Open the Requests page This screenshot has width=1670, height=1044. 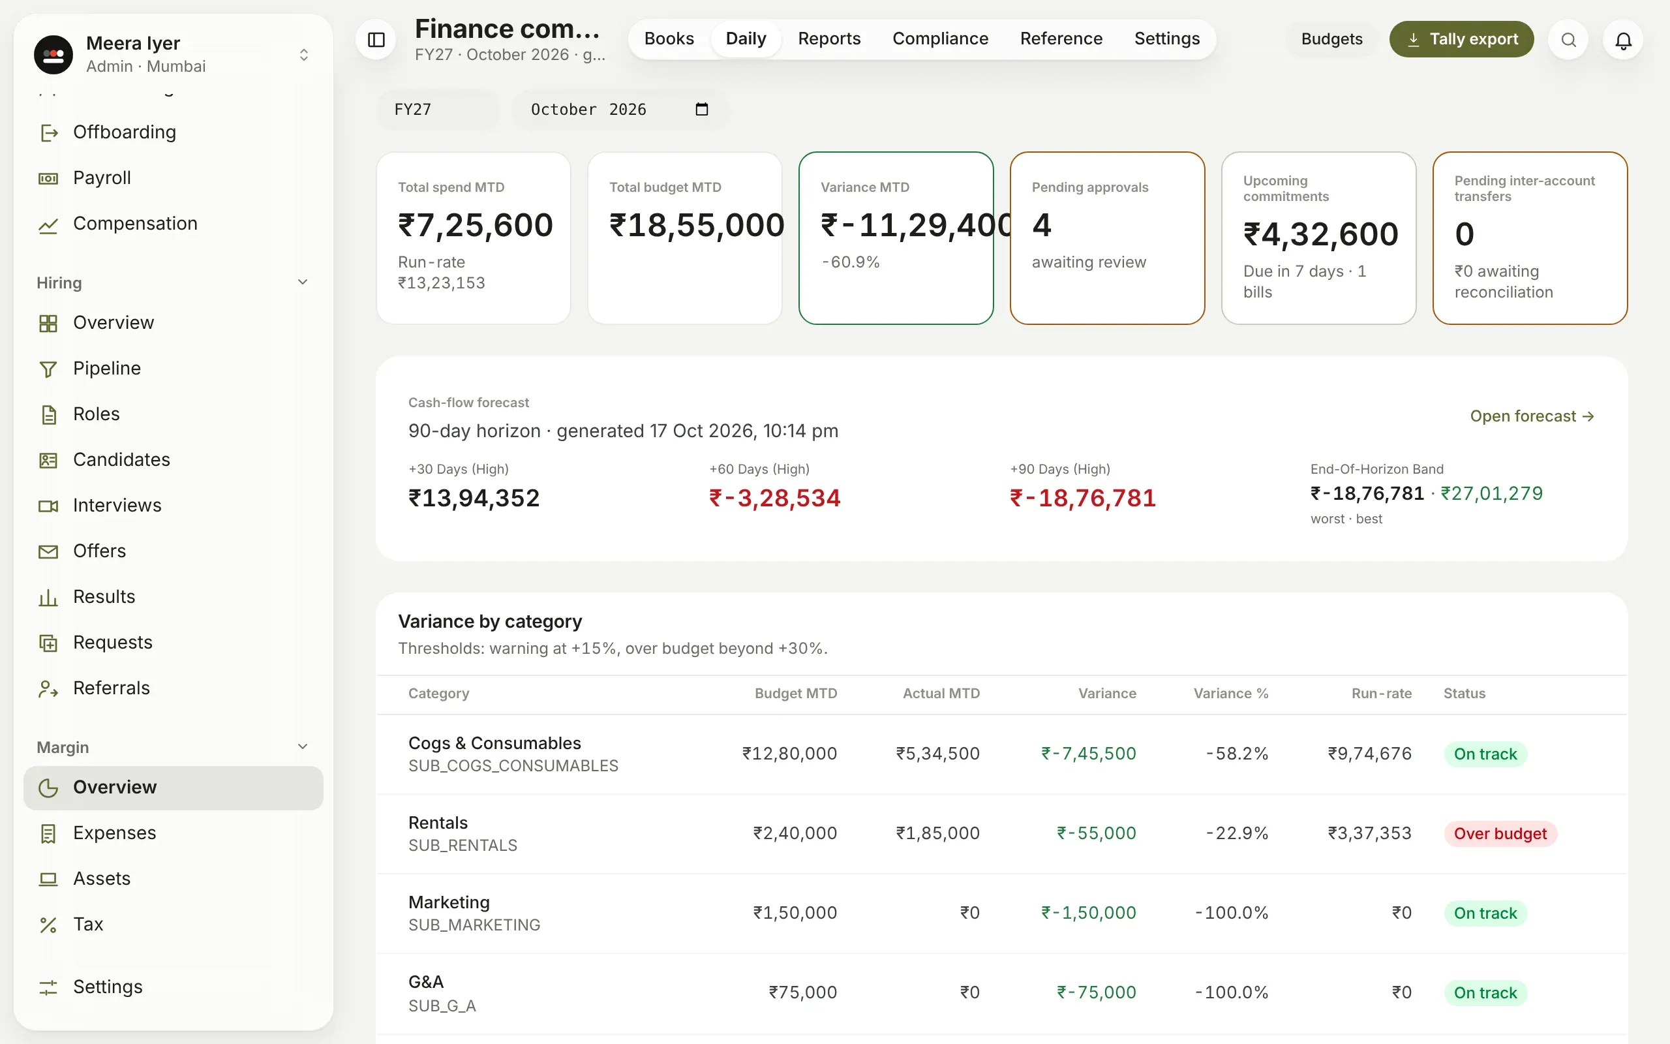174,642
